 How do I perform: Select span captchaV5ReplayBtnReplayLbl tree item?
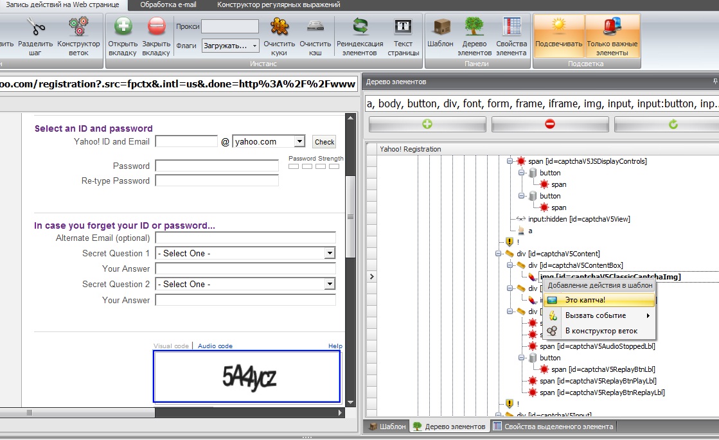(x=602, y=392)
